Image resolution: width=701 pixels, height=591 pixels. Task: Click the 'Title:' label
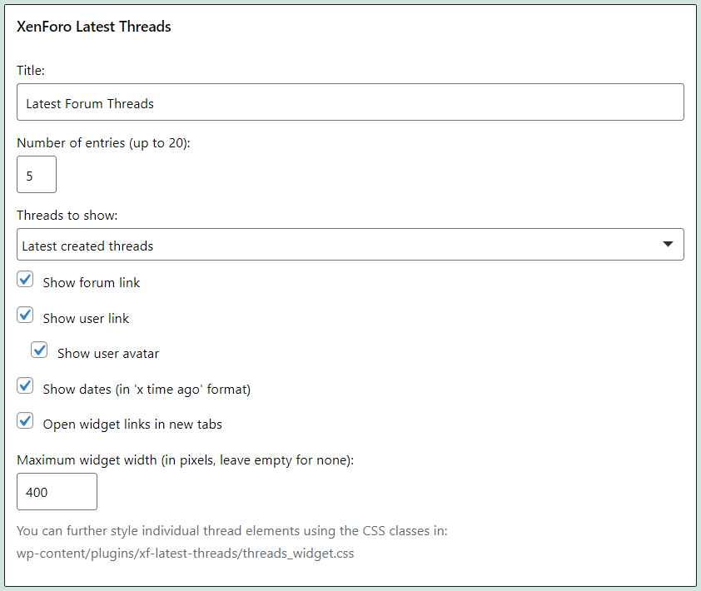point(31,71)
